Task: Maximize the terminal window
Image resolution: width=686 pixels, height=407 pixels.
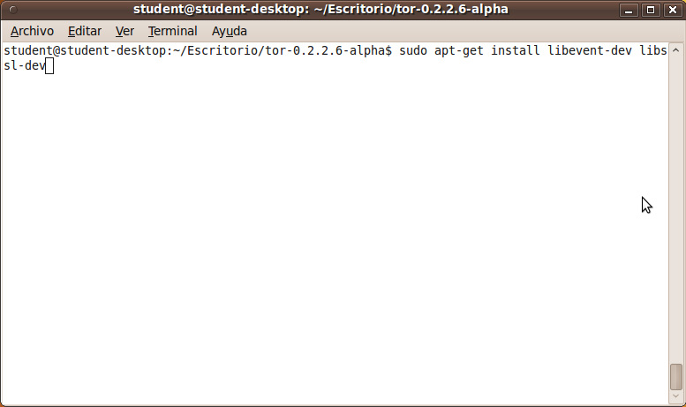Action: pyautogui.click(x=651, y=10)
